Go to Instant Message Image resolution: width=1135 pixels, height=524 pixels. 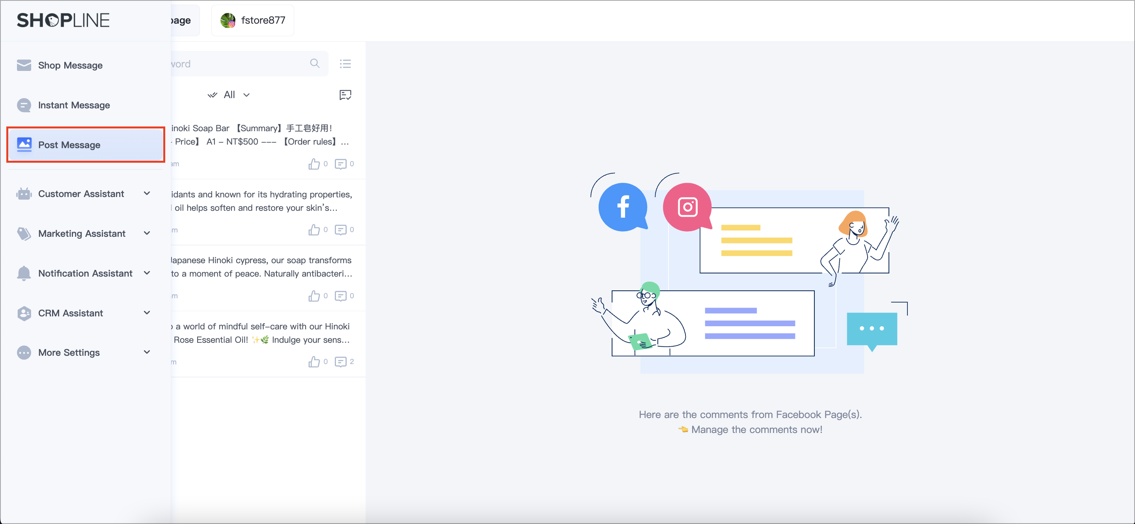[86, 105]
